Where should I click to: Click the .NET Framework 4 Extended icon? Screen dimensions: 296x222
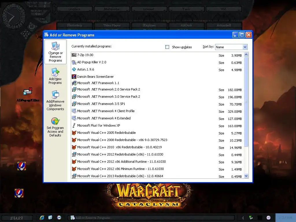74,118
